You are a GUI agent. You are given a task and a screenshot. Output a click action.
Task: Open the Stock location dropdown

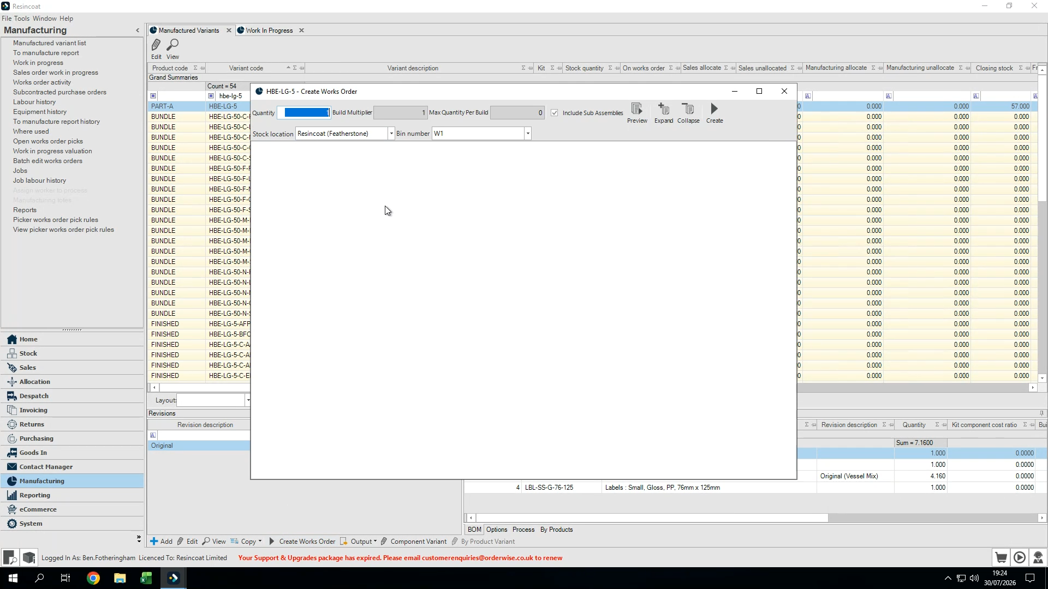click(x=391, y=134)
